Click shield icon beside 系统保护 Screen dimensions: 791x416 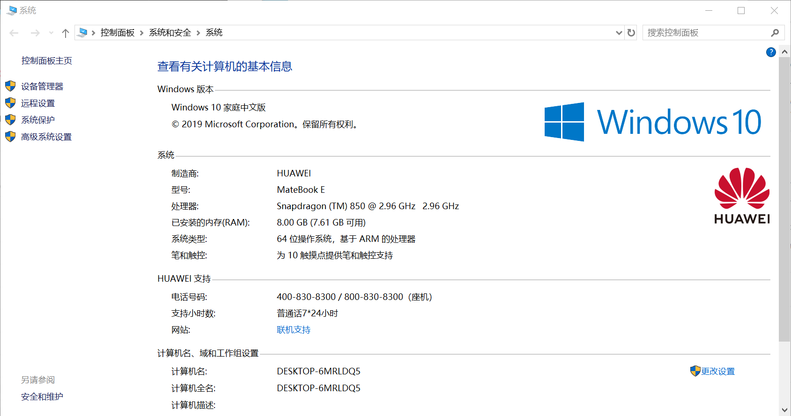click(10, 120)
